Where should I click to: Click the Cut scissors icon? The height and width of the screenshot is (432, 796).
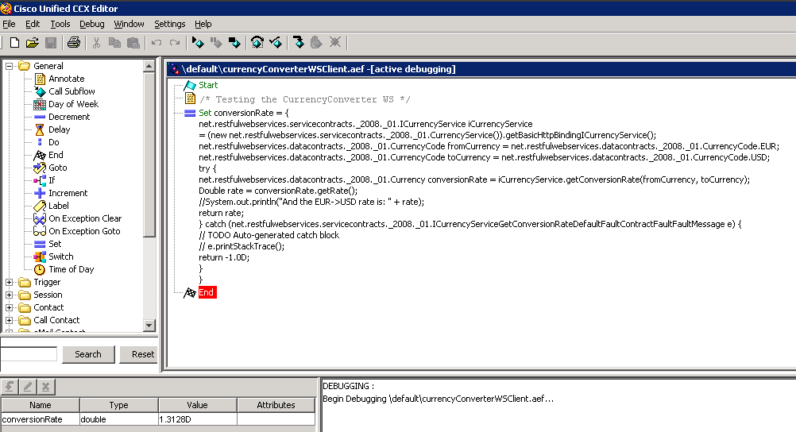[96, 43]
